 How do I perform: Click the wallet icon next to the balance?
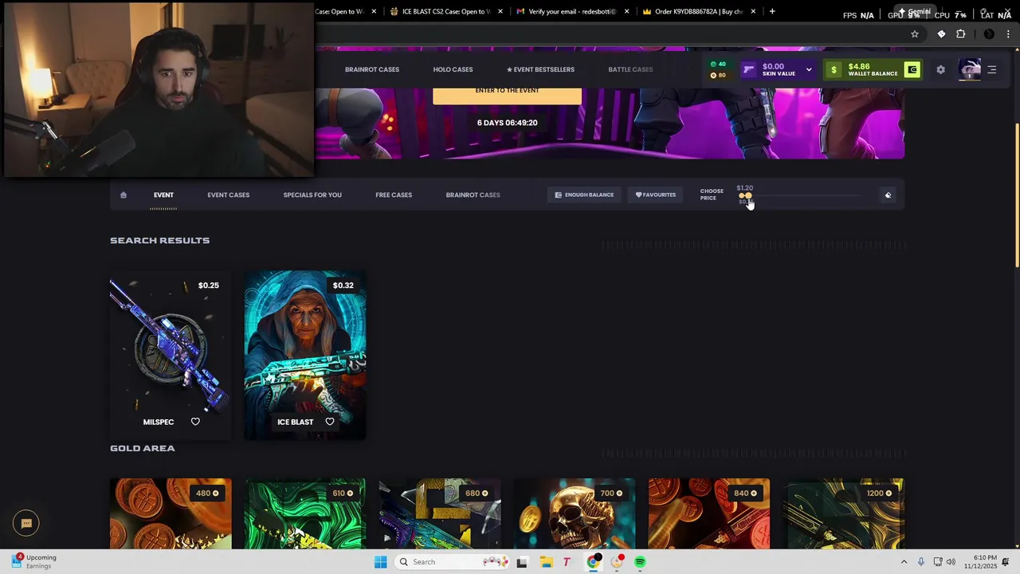tap(912, 69)
